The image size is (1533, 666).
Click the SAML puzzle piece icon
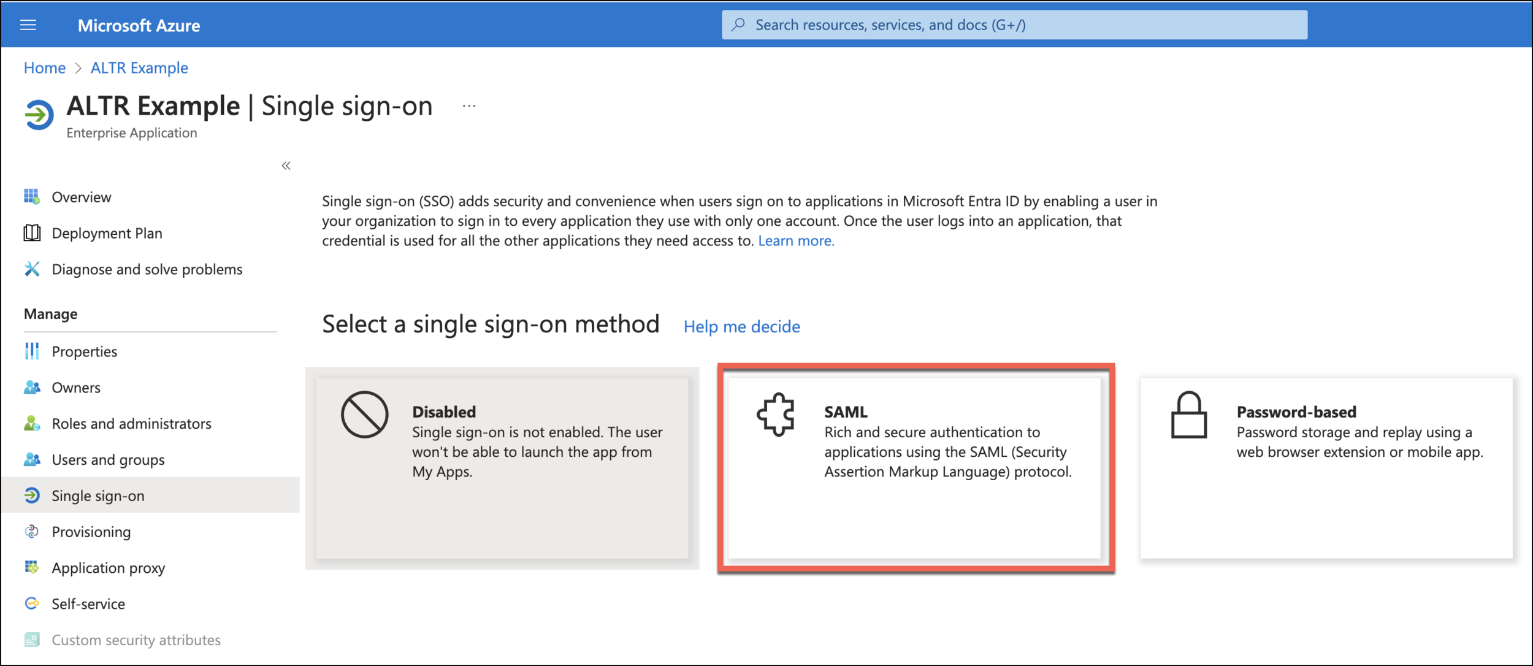[776, 415]
